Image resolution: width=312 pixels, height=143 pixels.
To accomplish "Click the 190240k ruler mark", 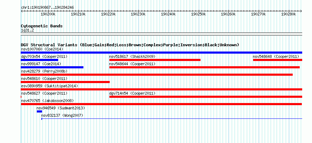I will [x=169, y=14].
